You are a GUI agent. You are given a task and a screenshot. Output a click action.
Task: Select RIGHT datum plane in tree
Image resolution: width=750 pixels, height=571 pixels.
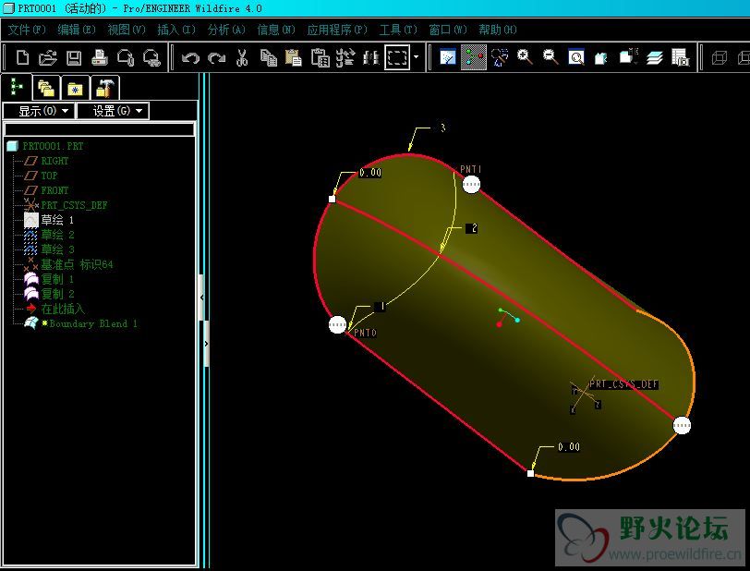(x=54, y=161)
